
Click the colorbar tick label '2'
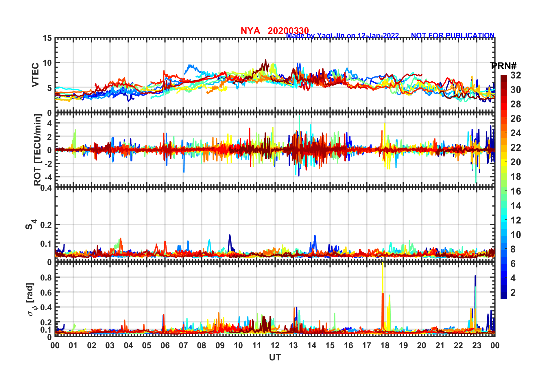513,293
